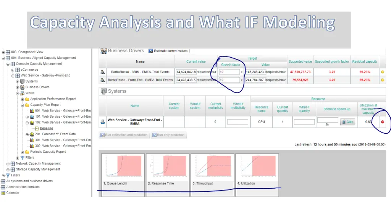This screenshot has width=391, height=220.
Task: Click the 003. Chargeback View table icon
Action: pos(8,52)
